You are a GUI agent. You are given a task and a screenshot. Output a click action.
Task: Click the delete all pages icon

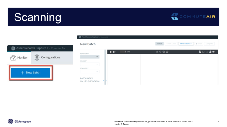point(114,52)
